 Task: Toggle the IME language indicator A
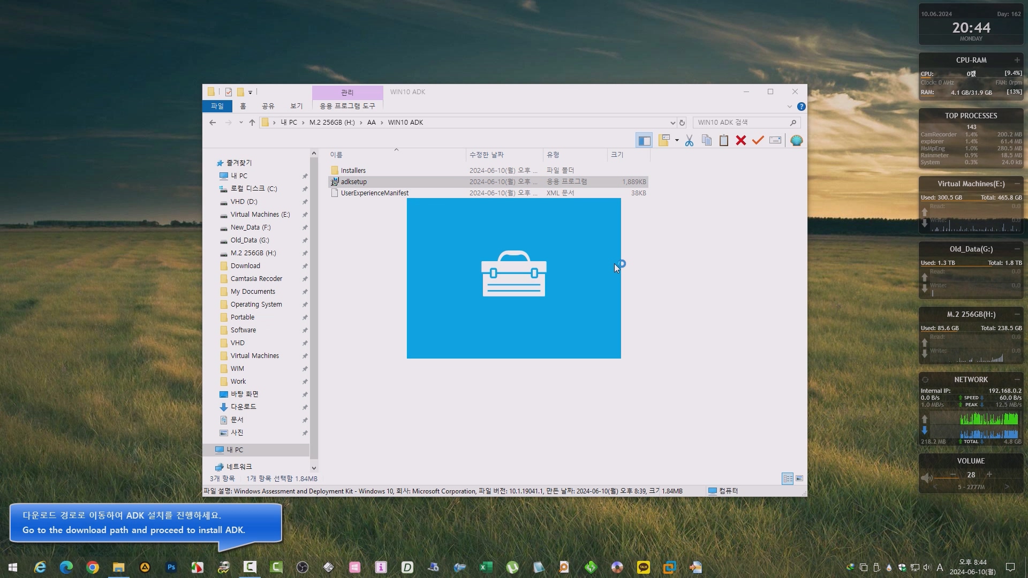coord(940,567)
